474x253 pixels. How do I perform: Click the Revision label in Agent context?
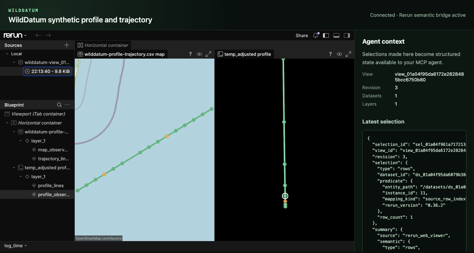click(371, 88)
